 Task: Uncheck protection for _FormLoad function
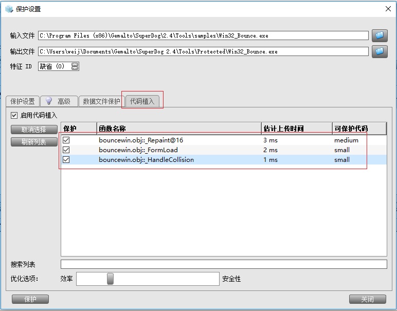[66, 150]
